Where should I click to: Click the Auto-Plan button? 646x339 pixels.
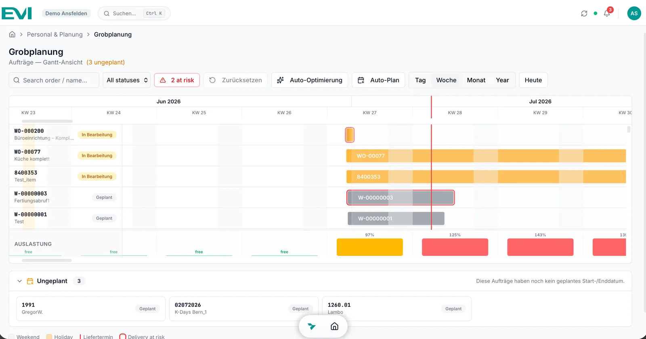pos(378,80)
